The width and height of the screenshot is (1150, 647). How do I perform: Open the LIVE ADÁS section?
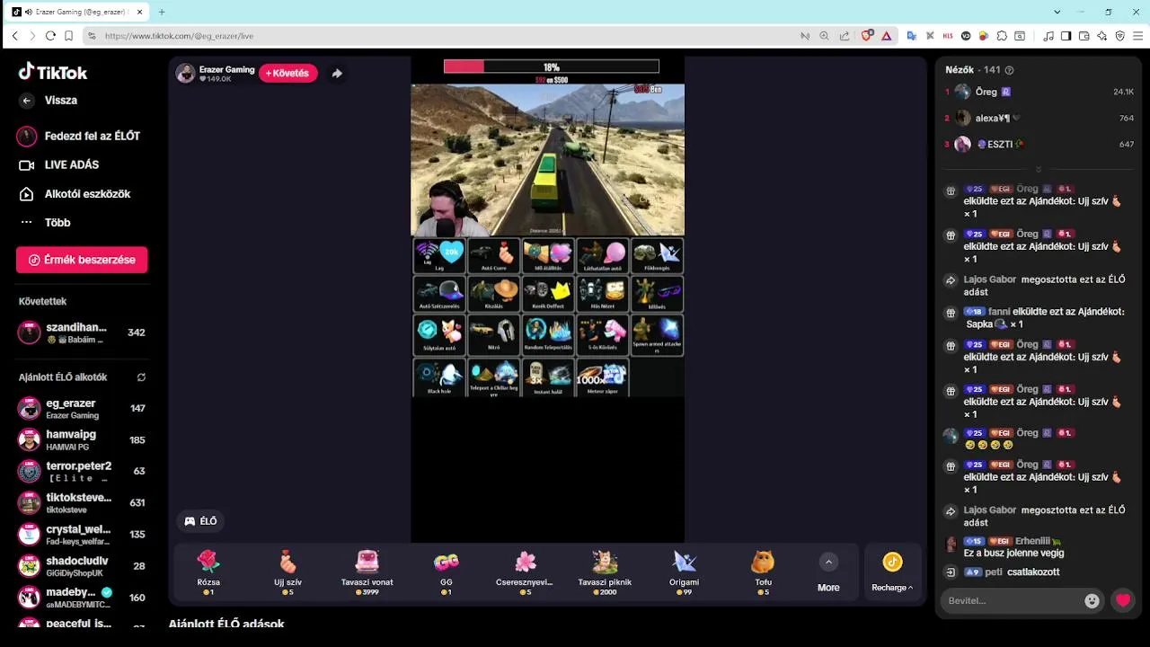[60, 164]
